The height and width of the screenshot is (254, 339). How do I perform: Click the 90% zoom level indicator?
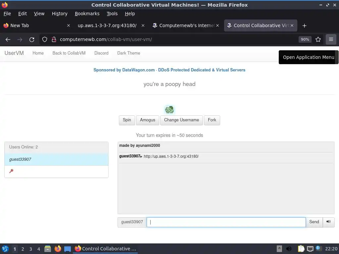[x=305, y=40]
